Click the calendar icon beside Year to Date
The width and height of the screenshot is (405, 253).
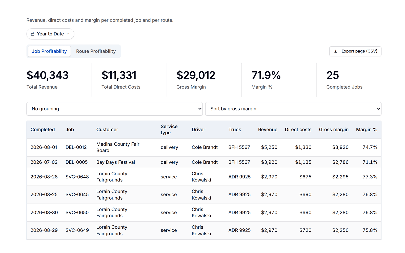(33, 34)
